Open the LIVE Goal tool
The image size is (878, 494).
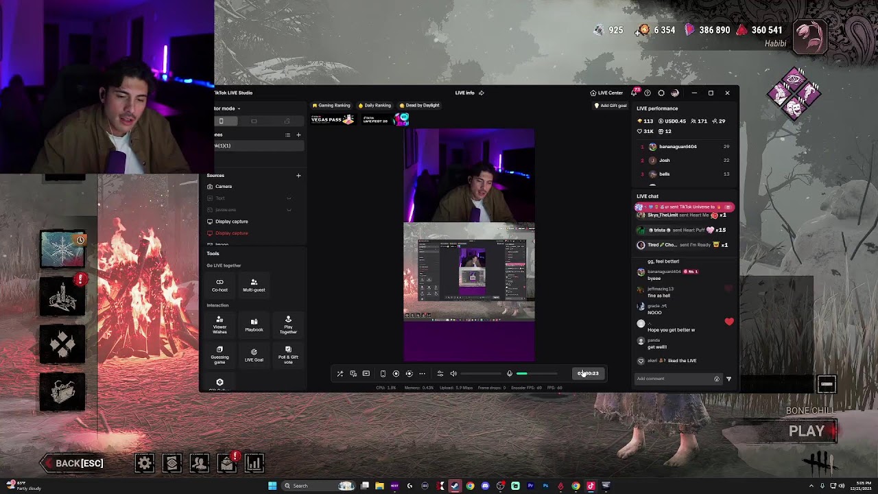coord(254,355)
